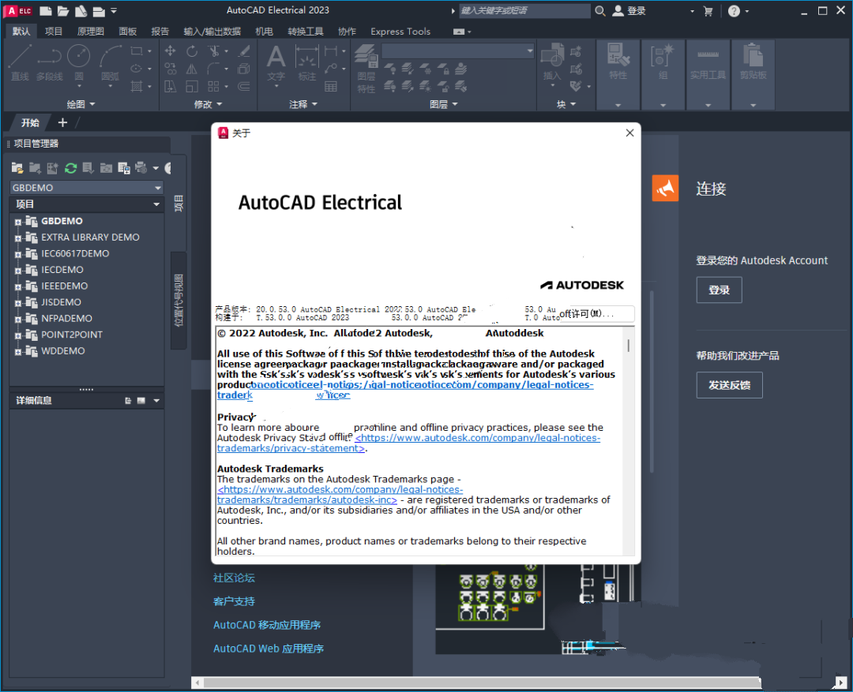Expand the NFPADEMO project node
Screen dimensions: 853x692
(18, 319)
